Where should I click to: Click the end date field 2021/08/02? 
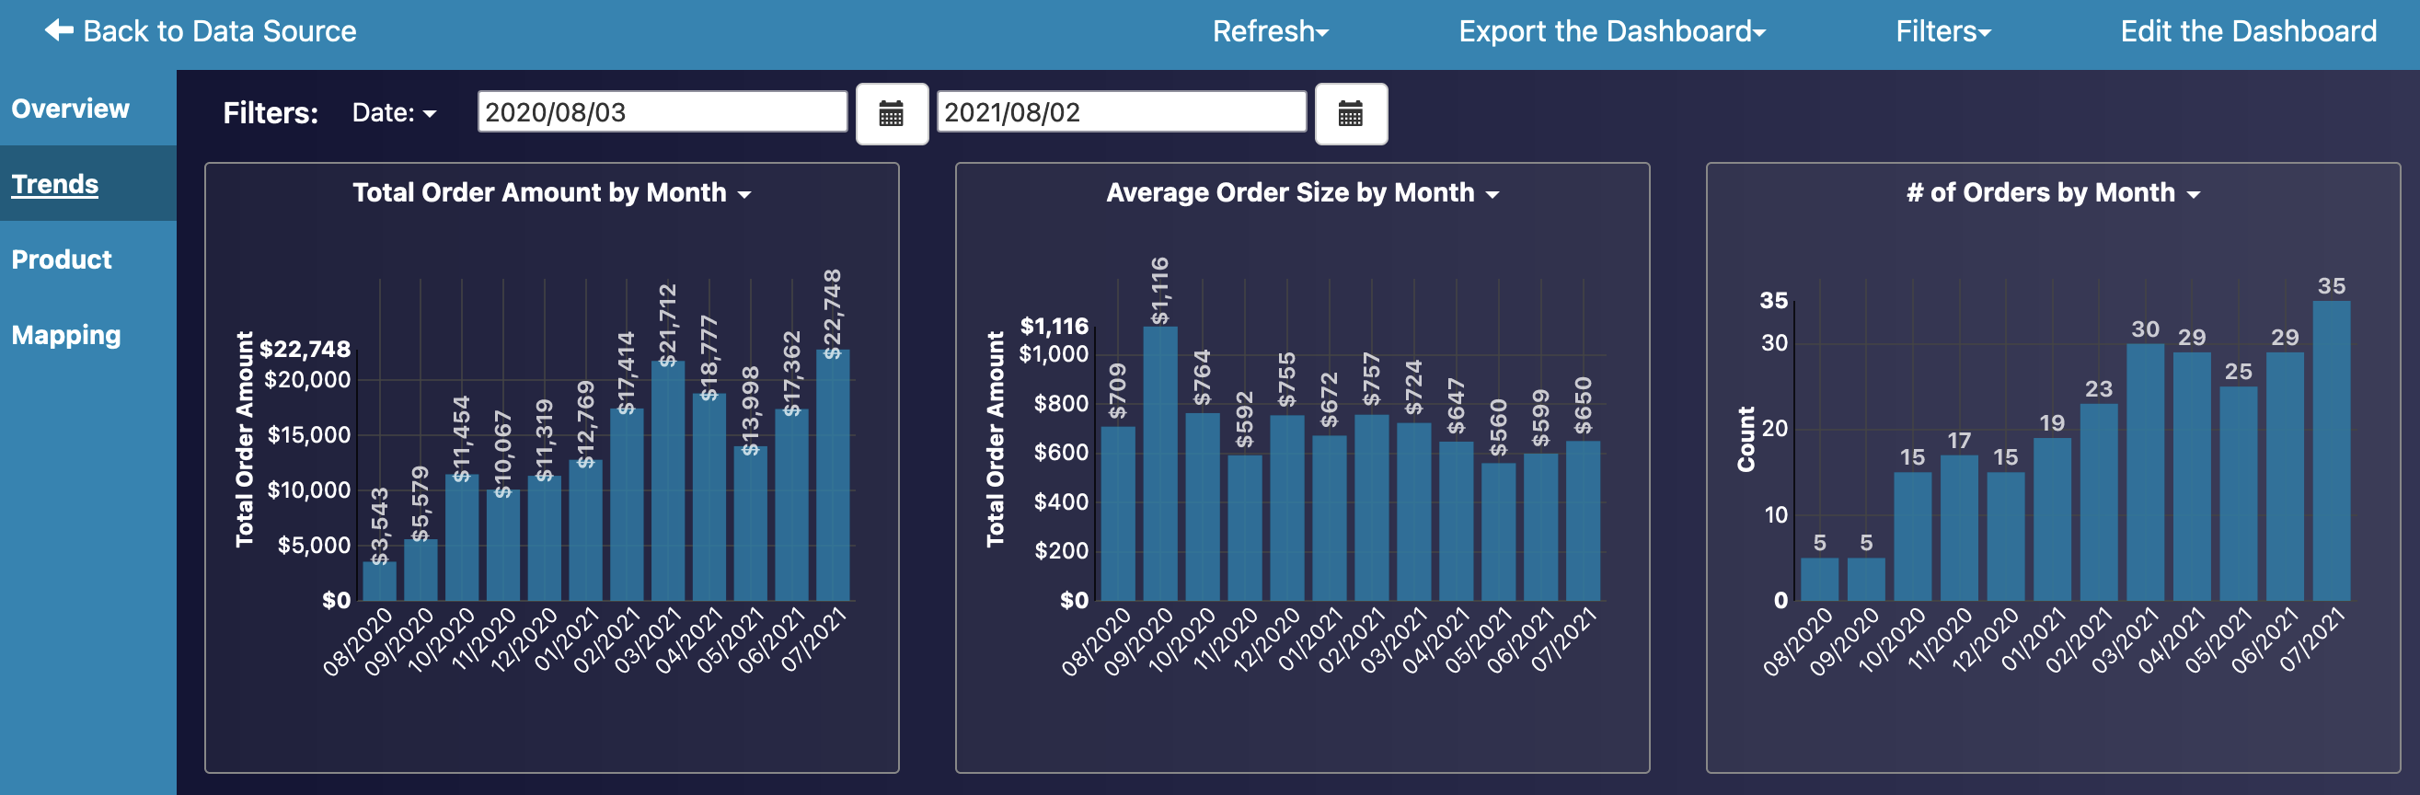[1120, 113]
